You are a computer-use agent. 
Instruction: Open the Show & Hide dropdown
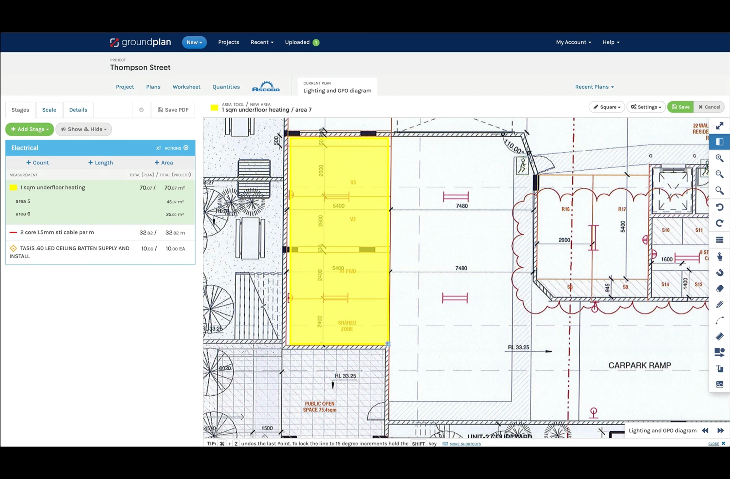83,129
